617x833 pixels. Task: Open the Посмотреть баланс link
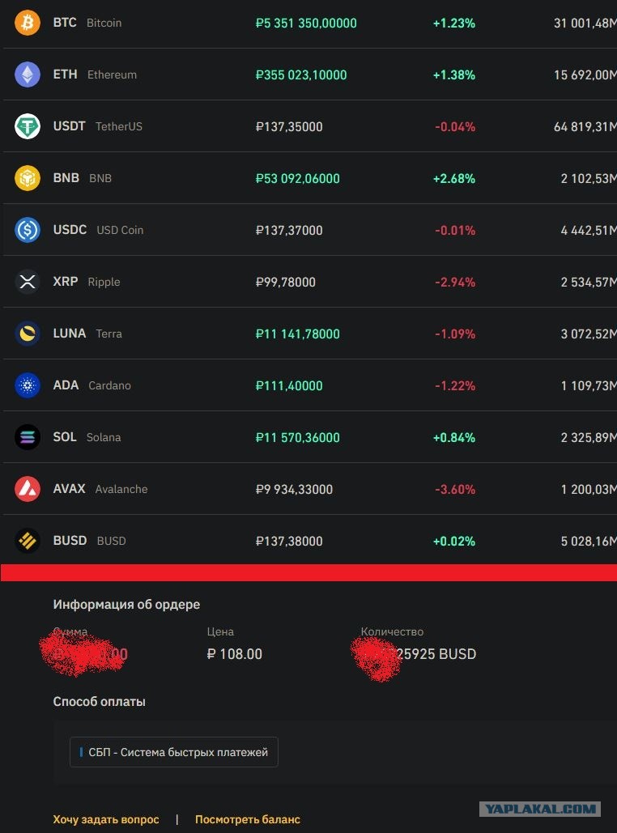248,819
